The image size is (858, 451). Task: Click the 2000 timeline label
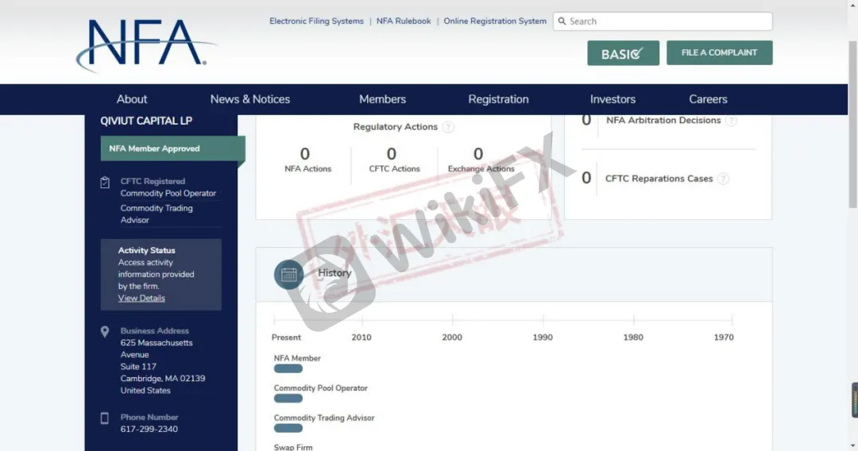point(452,337)
